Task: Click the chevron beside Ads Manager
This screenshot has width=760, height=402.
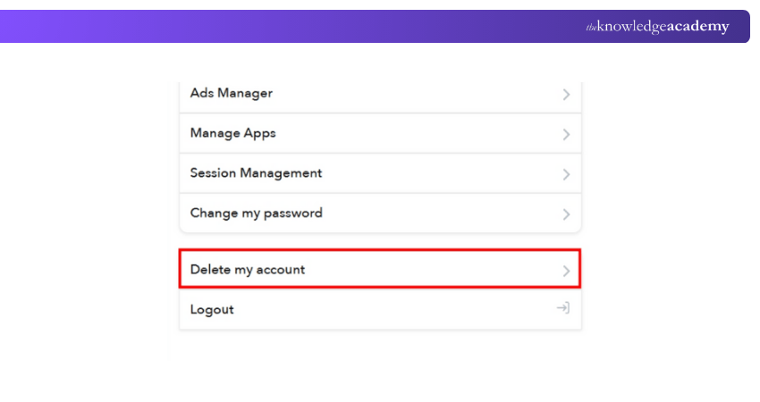Action: [x=566, y=95]
